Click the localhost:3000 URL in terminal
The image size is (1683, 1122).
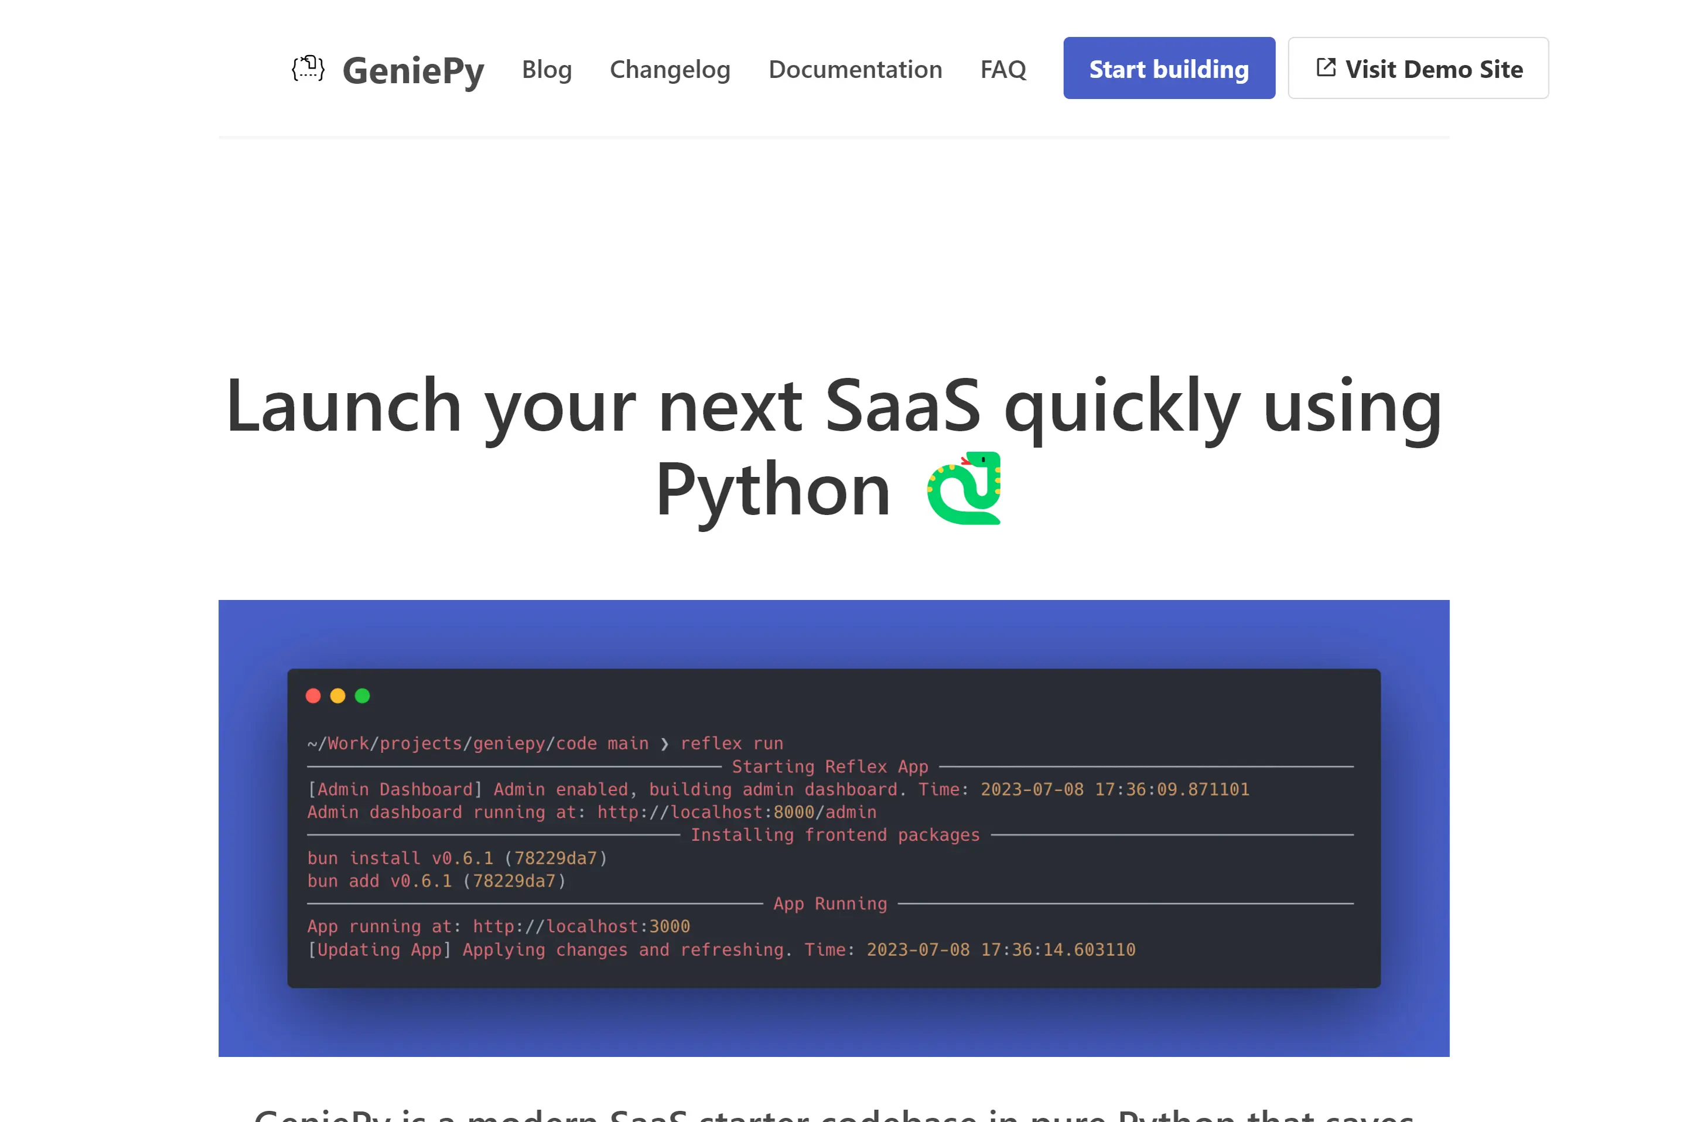point(581,927)
